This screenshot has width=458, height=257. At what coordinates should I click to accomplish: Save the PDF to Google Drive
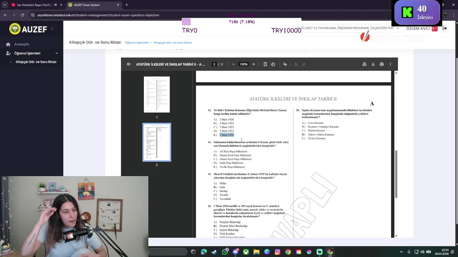coord(364,64)
